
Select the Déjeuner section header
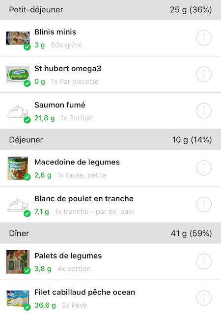coord(110,139)
